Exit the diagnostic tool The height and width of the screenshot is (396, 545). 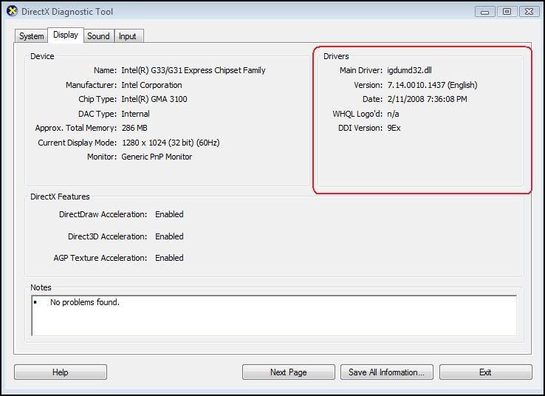pyautogui.click(x=486, y=372)
